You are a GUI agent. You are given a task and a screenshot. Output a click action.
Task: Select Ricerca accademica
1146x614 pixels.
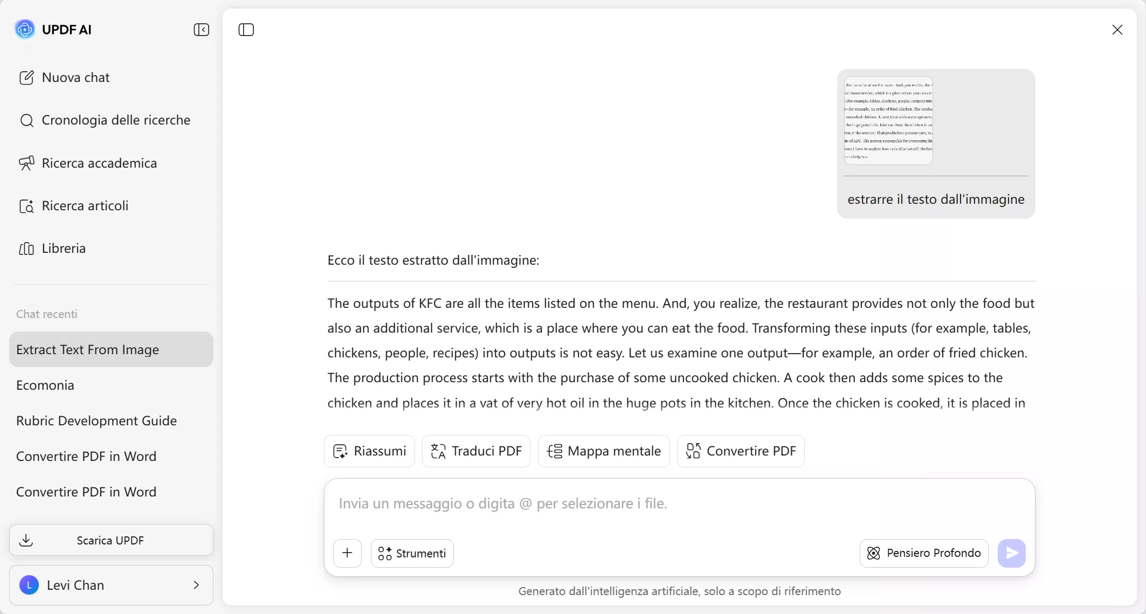tap(99, 163)
